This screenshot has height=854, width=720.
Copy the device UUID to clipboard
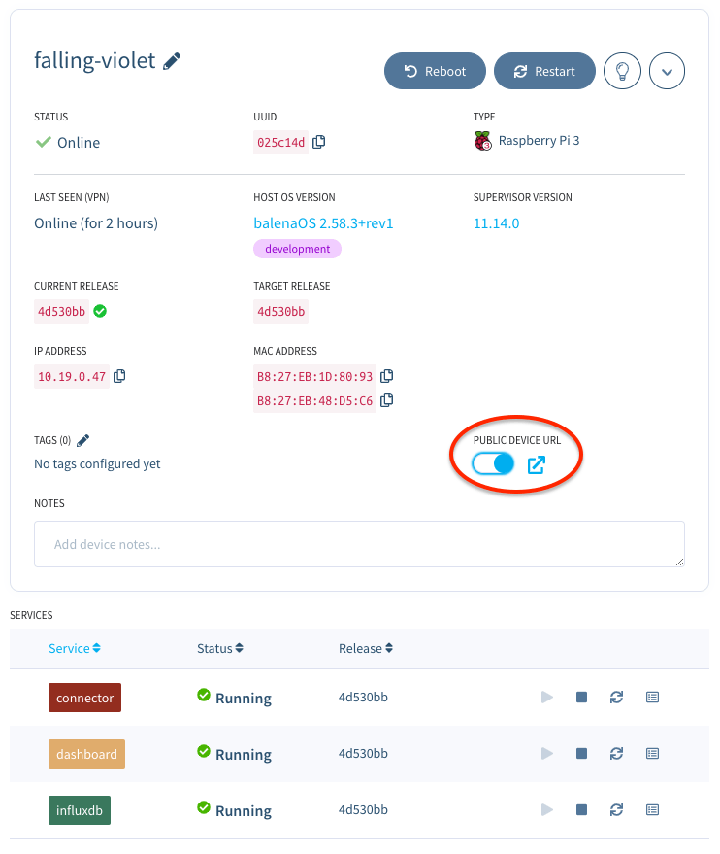319,142
